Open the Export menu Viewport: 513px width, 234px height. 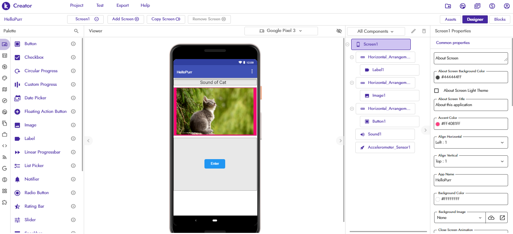(x=123, y=5)
